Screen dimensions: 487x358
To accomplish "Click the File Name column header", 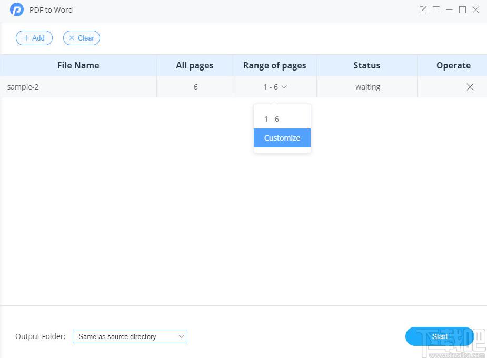I will click(78, 65).
